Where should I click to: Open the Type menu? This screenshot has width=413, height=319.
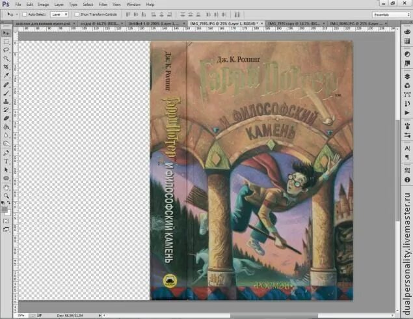73,5
